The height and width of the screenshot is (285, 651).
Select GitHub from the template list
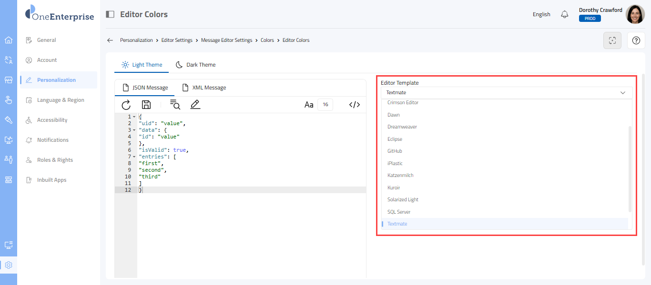tap(395, 151)
